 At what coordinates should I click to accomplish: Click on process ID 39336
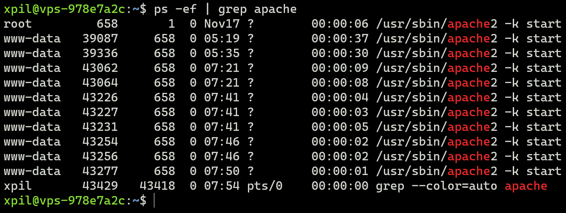tap(100, 53)
